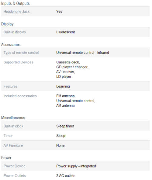Click the 2 AC outlets value

pyautogui.click(x=66, y=176)
